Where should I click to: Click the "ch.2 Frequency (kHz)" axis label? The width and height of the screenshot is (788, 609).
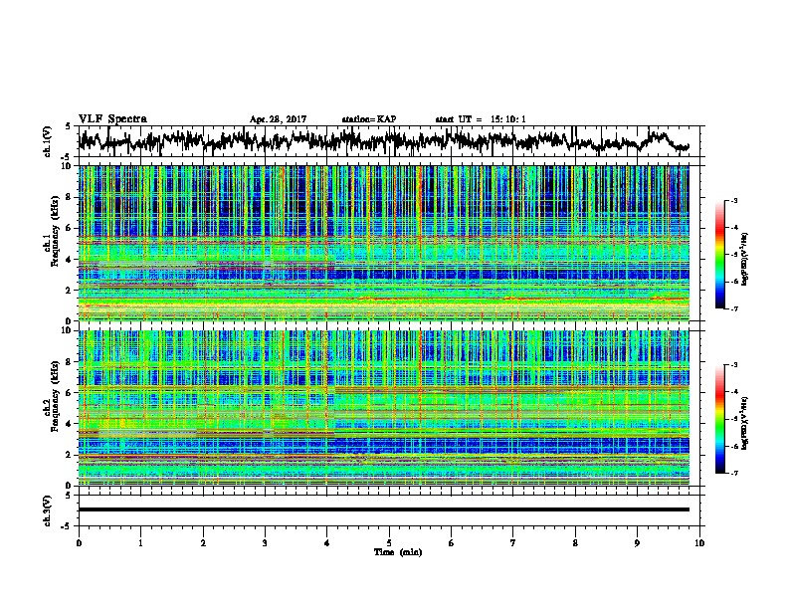click(x=53, y=396)
